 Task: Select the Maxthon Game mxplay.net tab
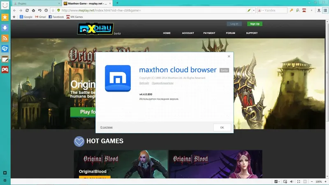pyautogui.click(x=87, y=3)
